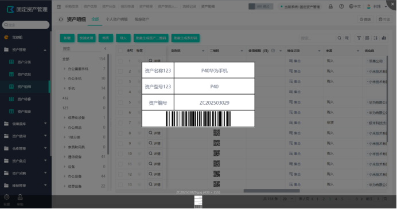The width and height of the screenshot is (397, 209).
Task: Open the 集合 maintenance record in row 1
Action: (295, 61)
